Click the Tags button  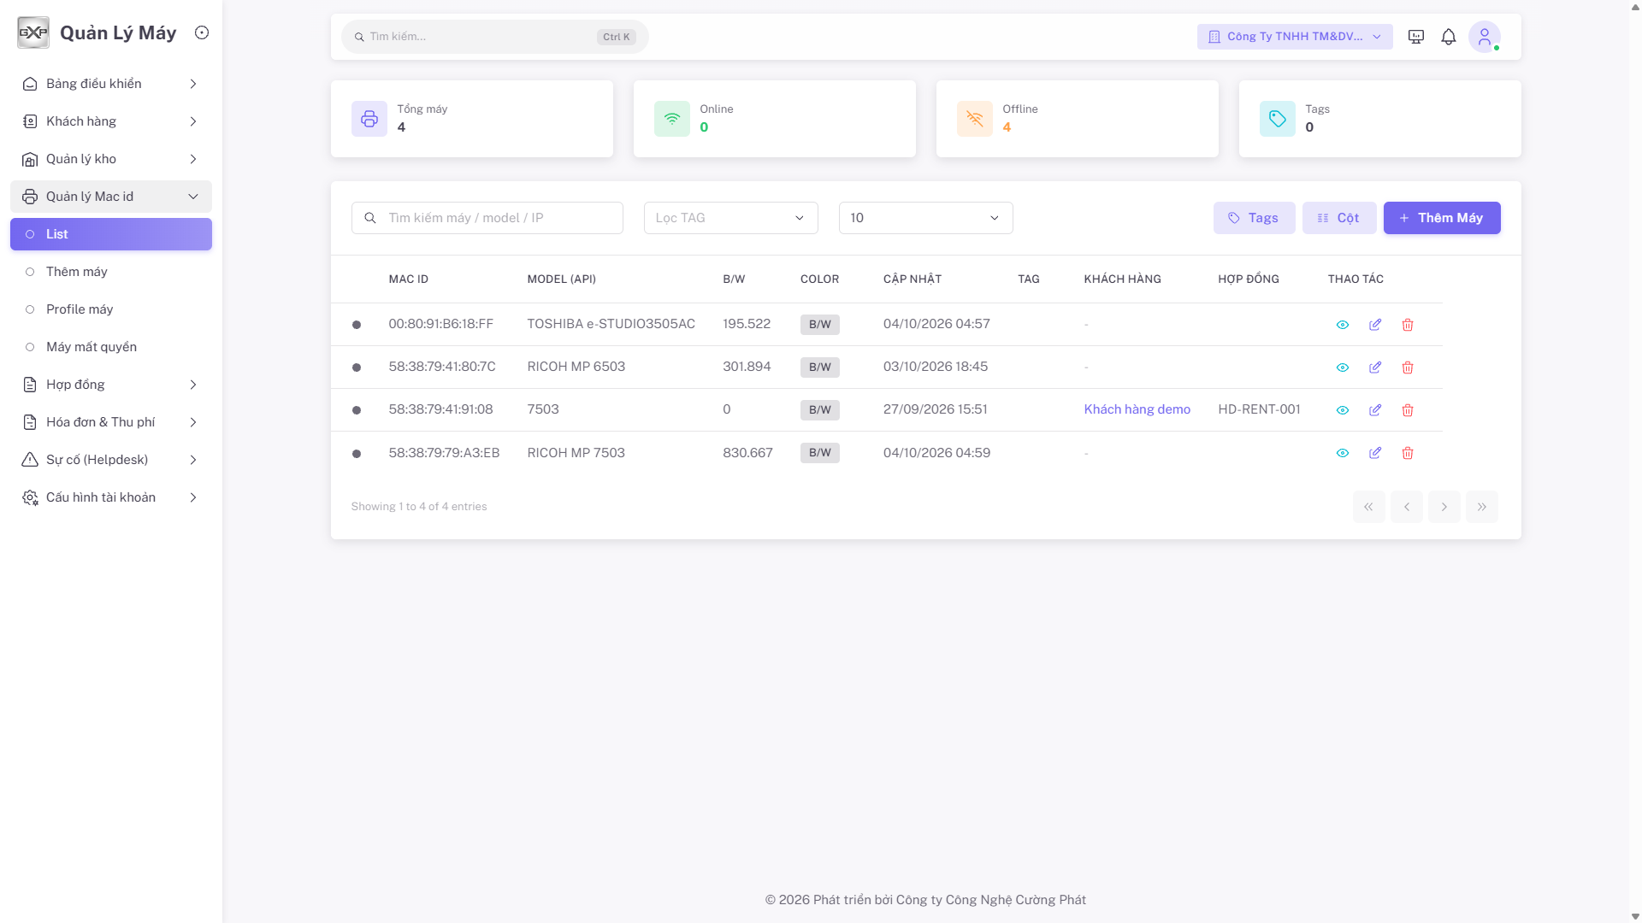pos(1254,218)
